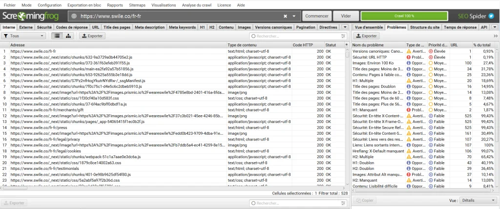Screen dimensions: 500x209
Task: Open the Analyse du crawl menu
Action: 197,5
